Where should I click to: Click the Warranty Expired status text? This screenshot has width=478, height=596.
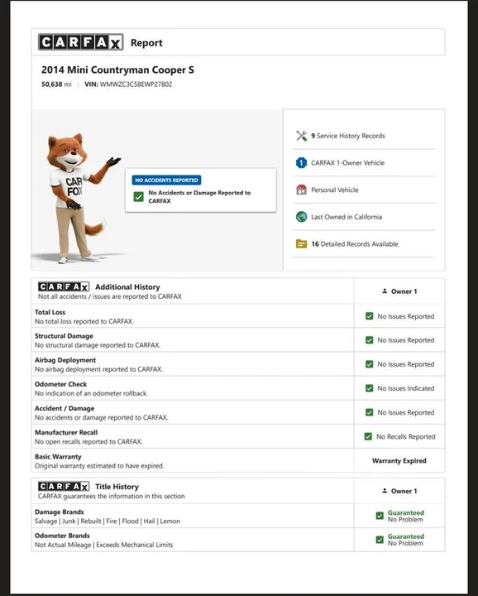tap(399, 461)
